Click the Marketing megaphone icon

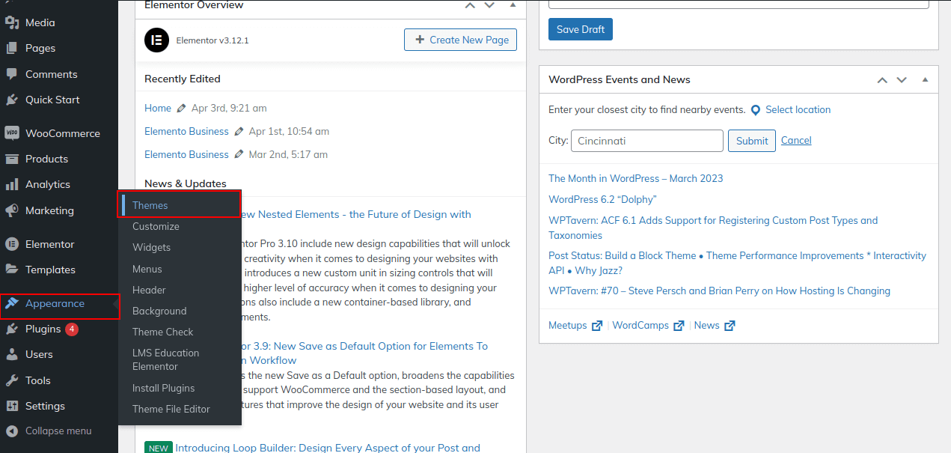(x=12, y=210)
